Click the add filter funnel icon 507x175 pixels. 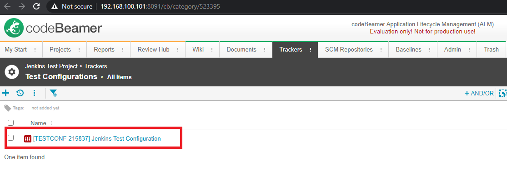point(53,93)
